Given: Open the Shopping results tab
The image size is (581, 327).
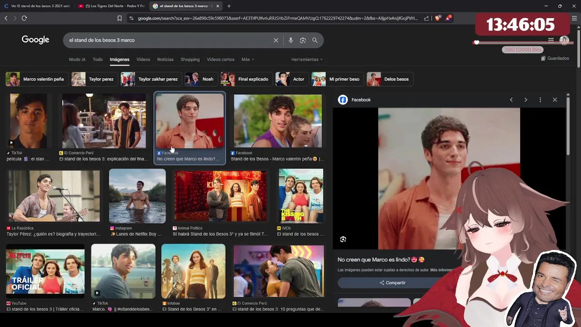Looking at the screenshot, I should click(x=190, y=59).
